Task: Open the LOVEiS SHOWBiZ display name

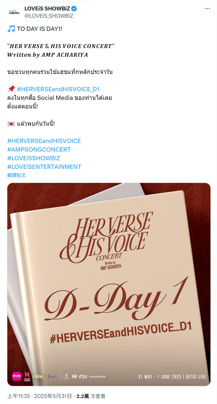Action: (47, 9)
